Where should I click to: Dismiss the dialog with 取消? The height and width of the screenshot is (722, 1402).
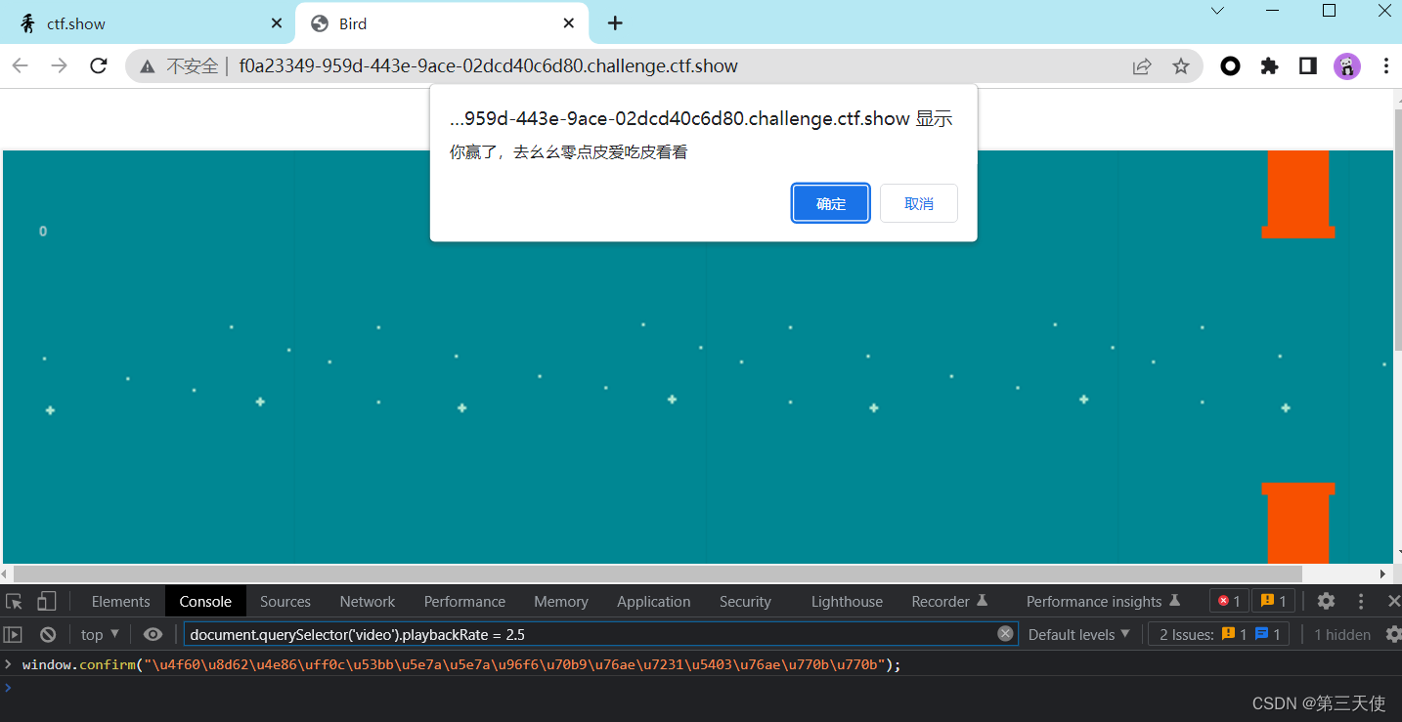[x=919, y=203]
